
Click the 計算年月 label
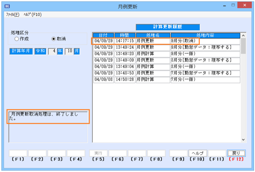(21, 51)
